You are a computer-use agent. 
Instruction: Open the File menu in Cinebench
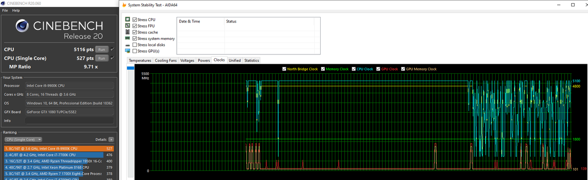(5, 10)
